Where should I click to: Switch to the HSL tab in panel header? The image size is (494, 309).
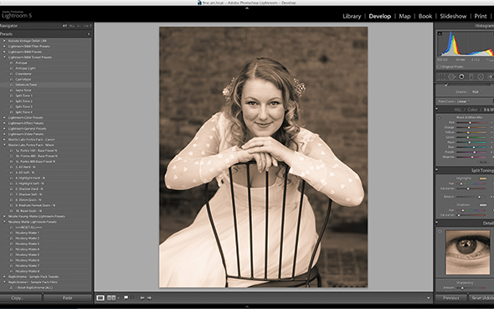tap(457, 110)
